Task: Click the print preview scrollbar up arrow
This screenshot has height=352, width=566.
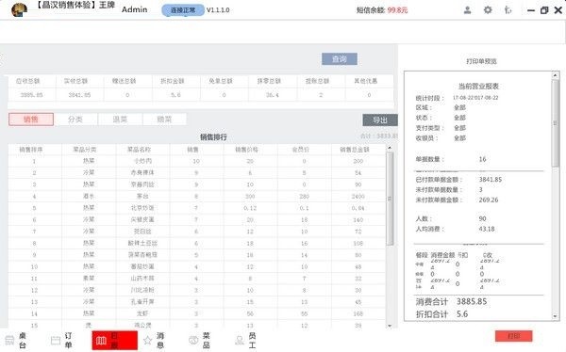Action: pyautogui.click(x=556, y=75)
